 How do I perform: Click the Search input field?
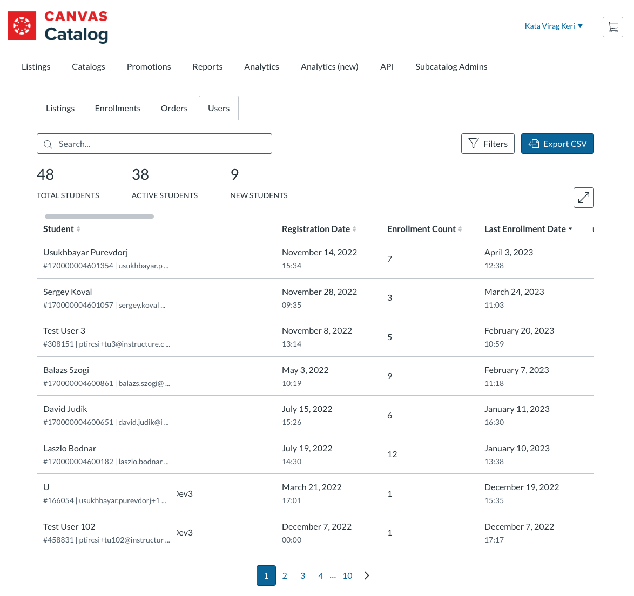[x=154, y=144]
